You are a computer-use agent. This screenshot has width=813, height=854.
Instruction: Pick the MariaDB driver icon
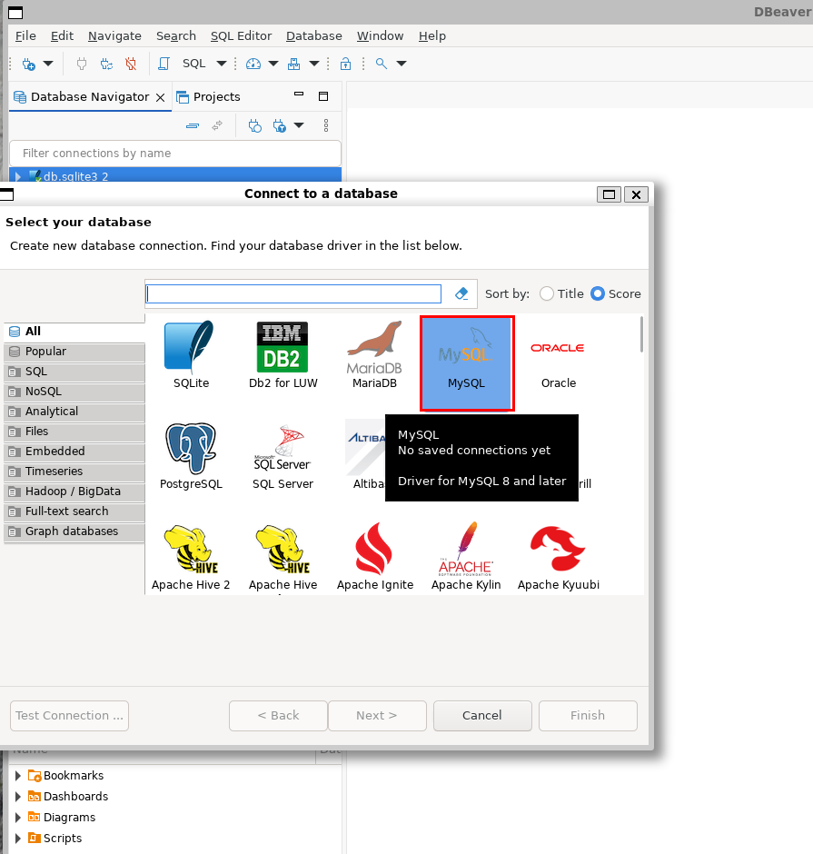[374, 354]
